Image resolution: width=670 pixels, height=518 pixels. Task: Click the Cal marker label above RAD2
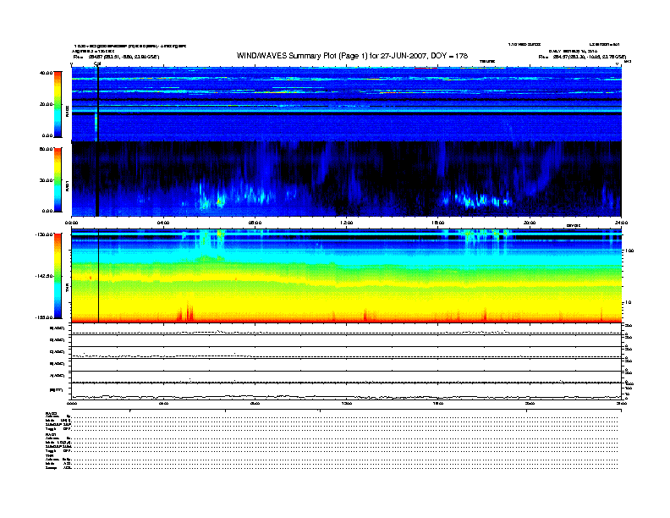(x=97, y=63)
